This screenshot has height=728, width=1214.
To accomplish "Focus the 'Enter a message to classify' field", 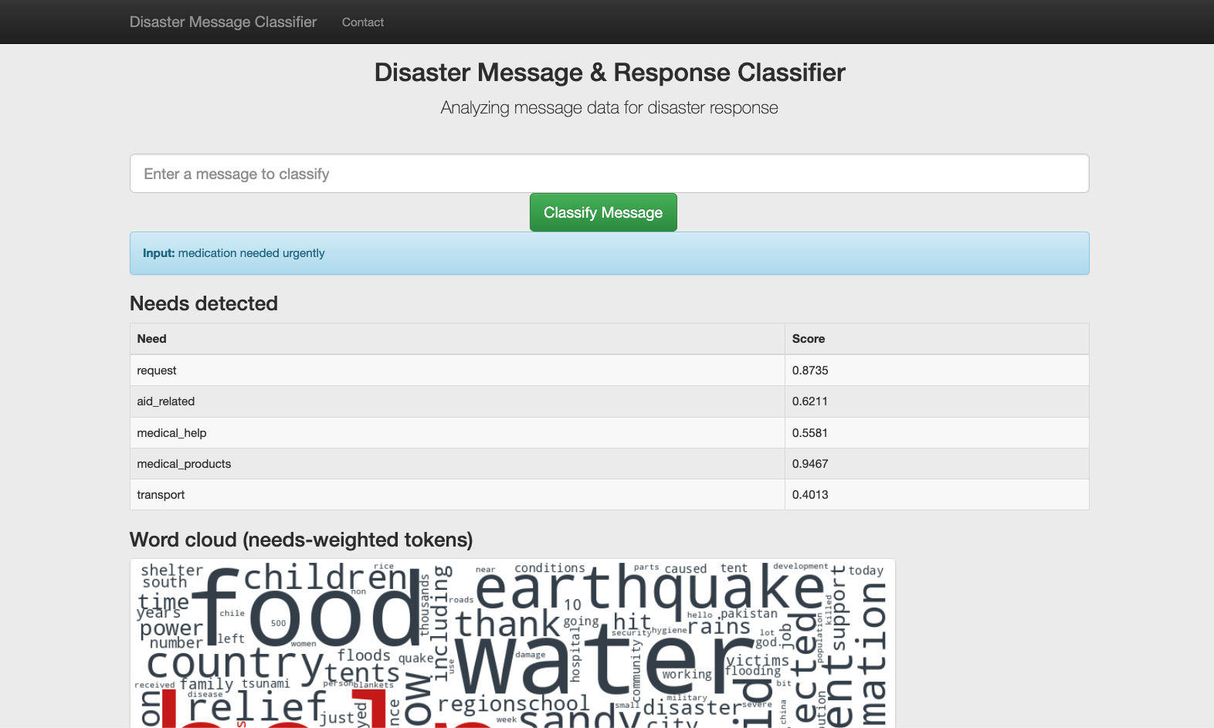I will click(x=609, y=174).
